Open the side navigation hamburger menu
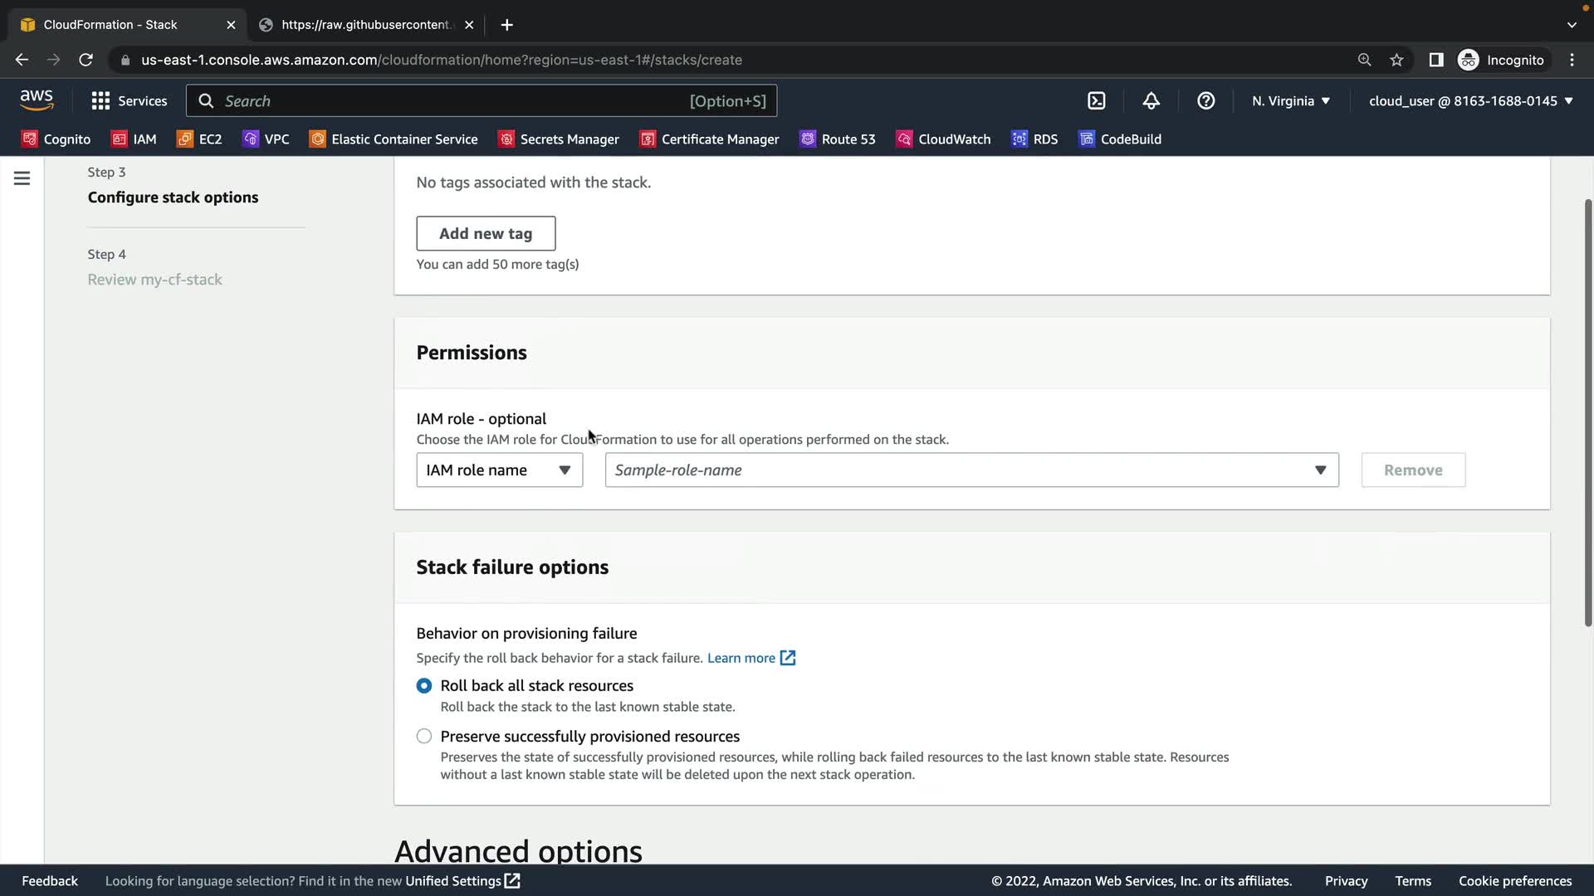 (x=22, y=178)
